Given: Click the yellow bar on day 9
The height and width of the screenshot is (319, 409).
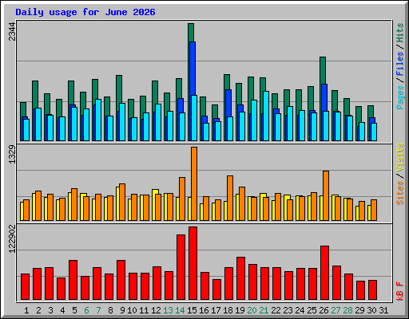Looking at the screenshot, I should pyautogui.click(x=117, y=203).
